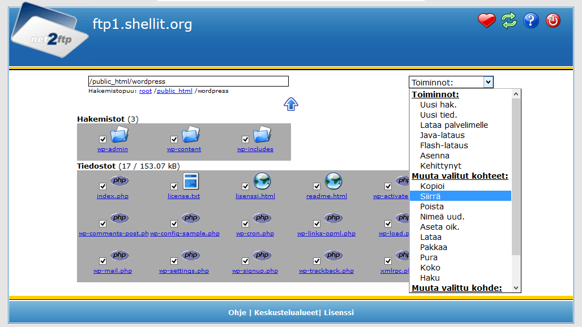
Task: Open the root directory link
Action: coord(145,91)
